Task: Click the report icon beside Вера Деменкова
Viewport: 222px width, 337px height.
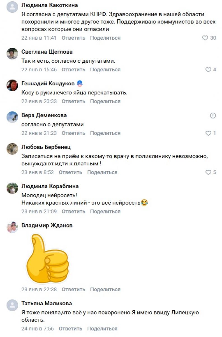Action: [213, 115]
